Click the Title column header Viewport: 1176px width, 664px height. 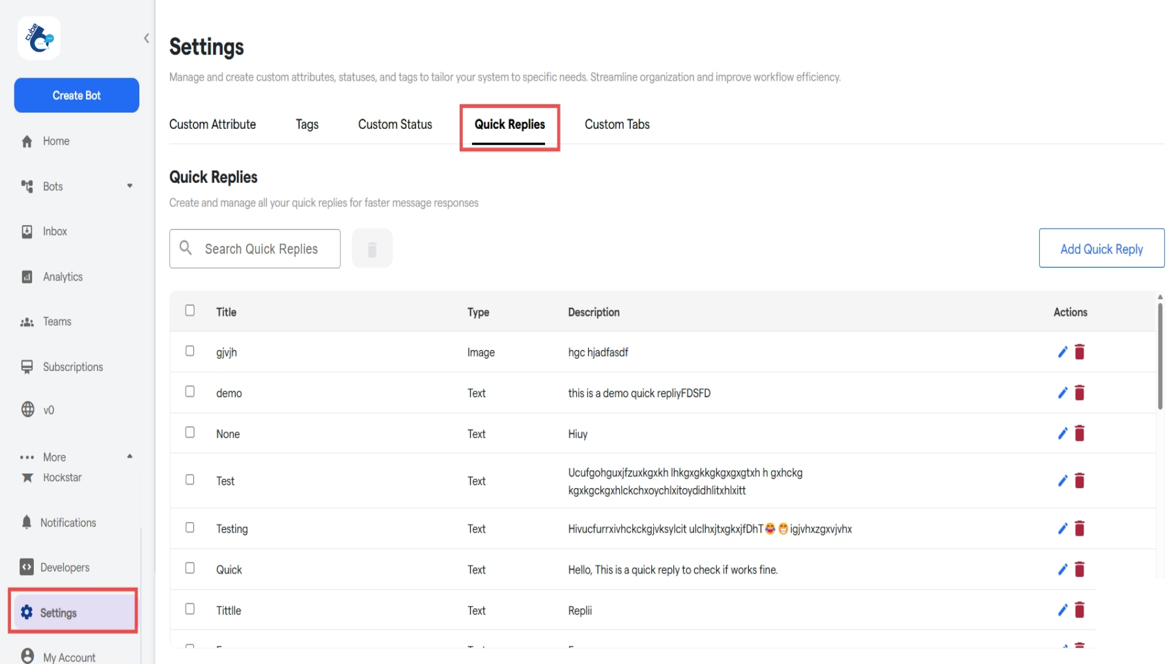226,312
